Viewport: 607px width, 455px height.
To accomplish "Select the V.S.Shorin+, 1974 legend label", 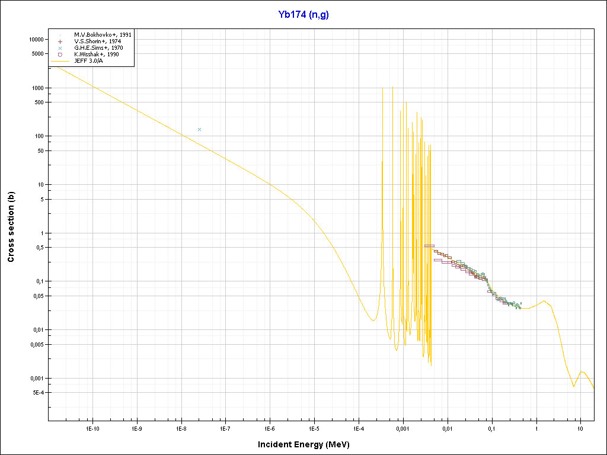I will (x=97, y=41).
